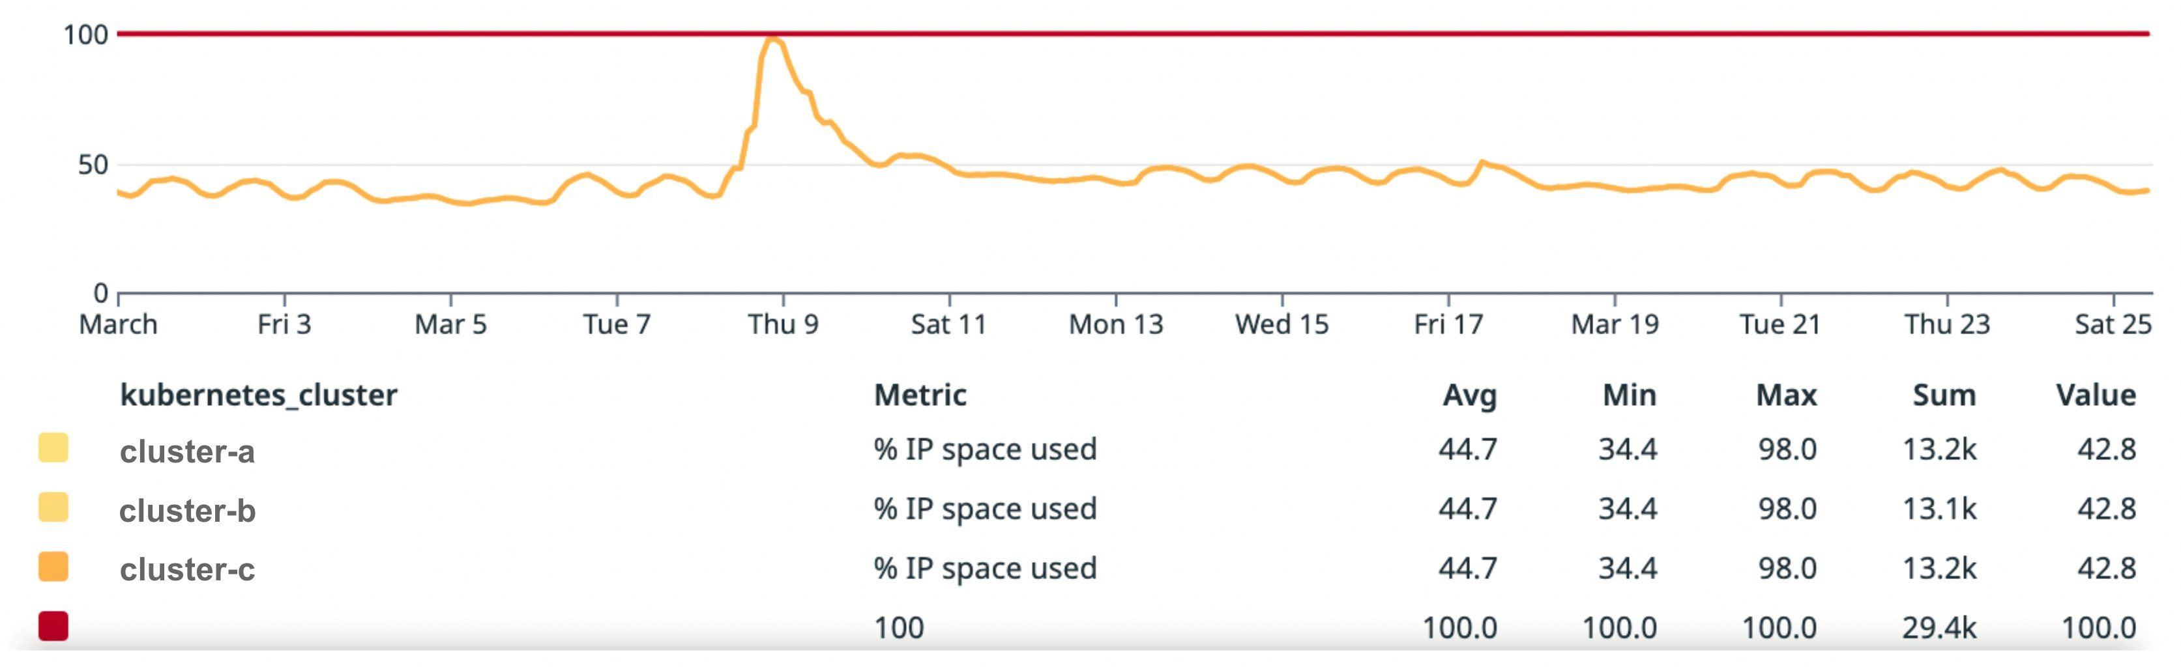Click the Thu 9 x-axis label
The height and width of the screenshot is (667, 2181).
pos(783,324)
